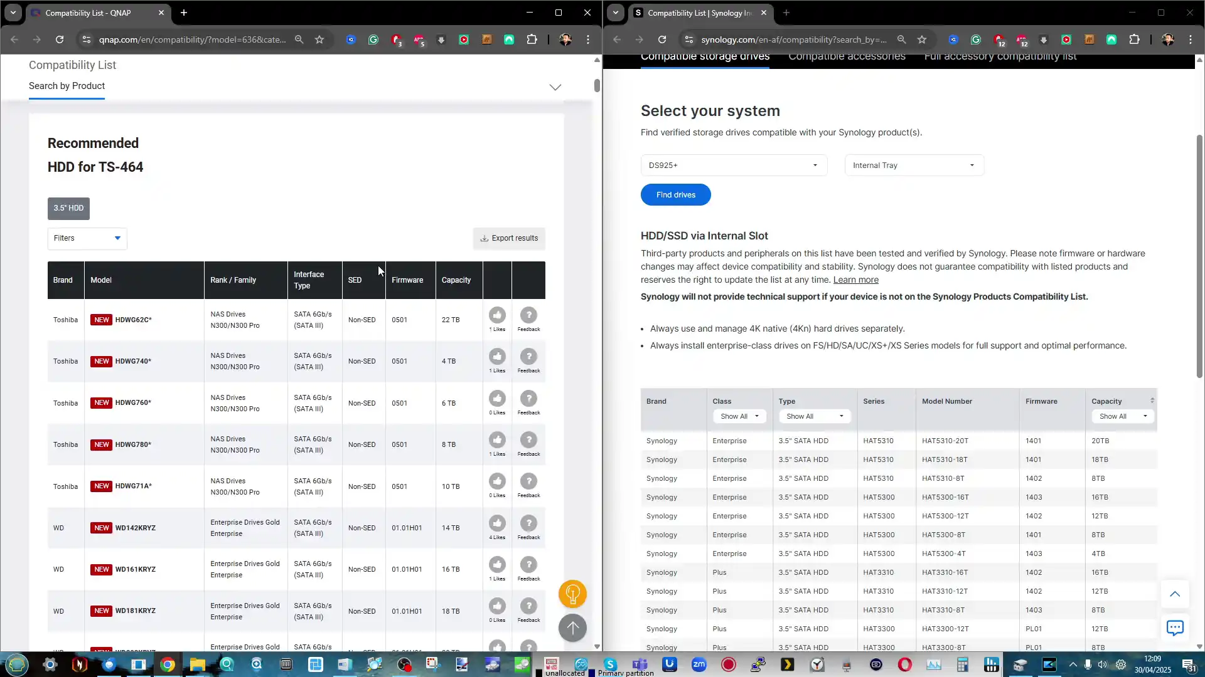Open the Extensions puzzle icon in the QNAP window
This screenshot has width=1205, height=677.
(532, 39)
